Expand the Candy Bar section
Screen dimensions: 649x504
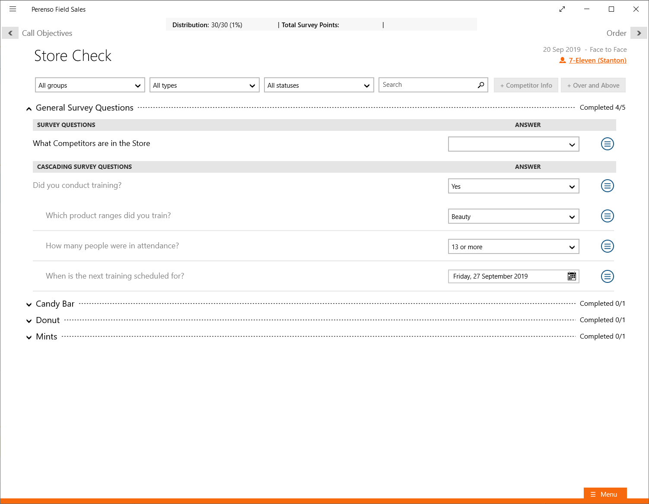click(29, 304)
